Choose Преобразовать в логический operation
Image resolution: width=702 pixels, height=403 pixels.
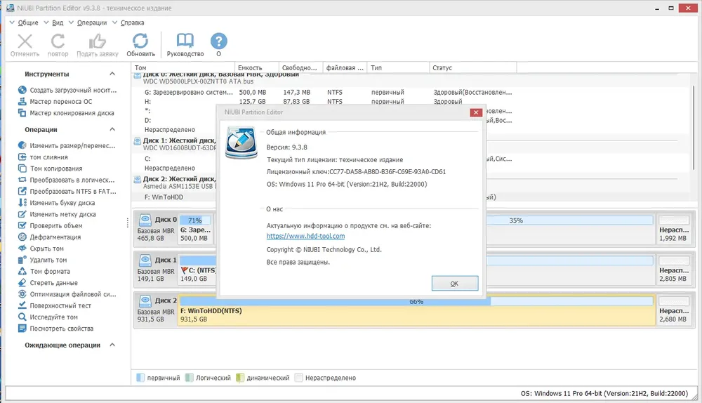67,180
